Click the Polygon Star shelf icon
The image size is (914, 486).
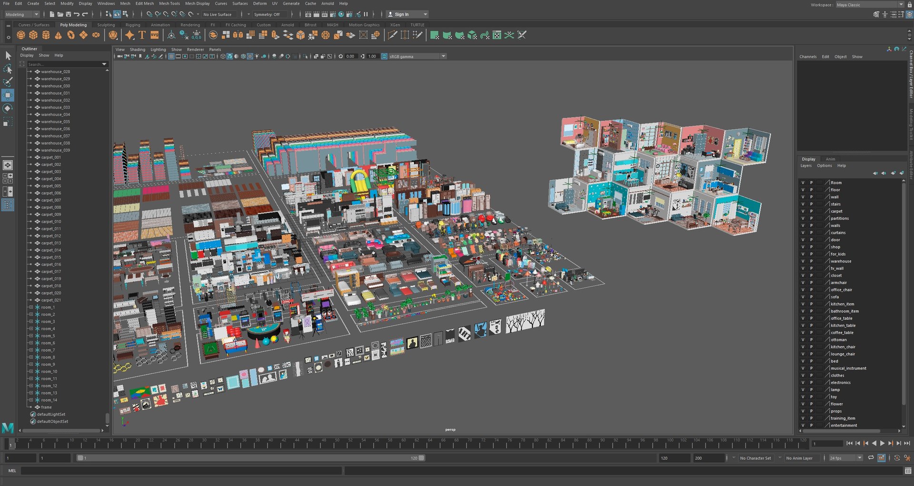click(129, 35)
